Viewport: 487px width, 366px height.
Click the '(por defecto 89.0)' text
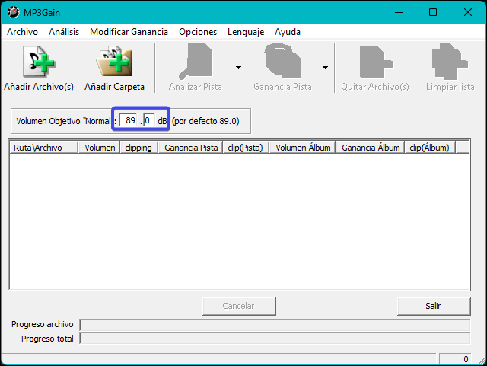point(205,121)
